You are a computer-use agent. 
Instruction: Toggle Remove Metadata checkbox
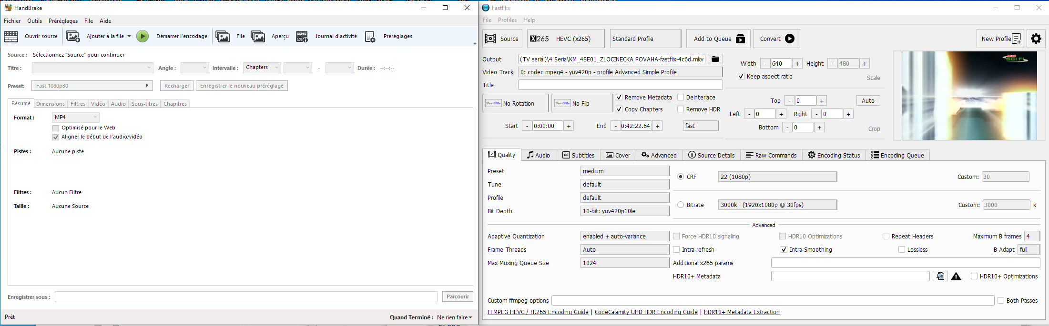pyautogui.click(x=619, y=97)
